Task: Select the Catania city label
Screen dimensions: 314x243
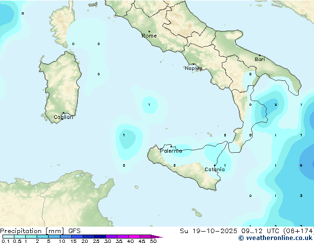Action: point(214,170)
